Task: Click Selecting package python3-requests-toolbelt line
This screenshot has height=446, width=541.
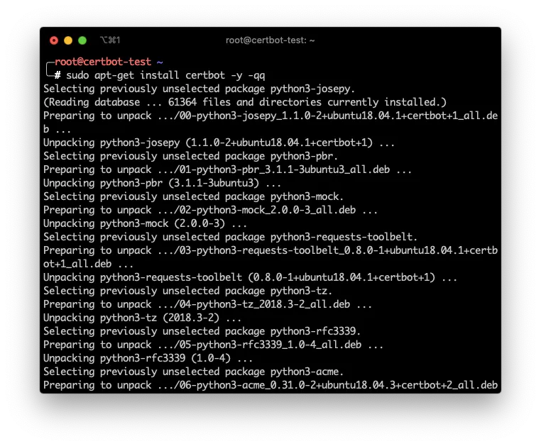Action: click(x=231, y=236)
